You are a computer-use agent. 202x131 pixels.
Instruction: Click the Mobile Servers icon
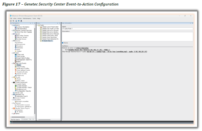16,39
